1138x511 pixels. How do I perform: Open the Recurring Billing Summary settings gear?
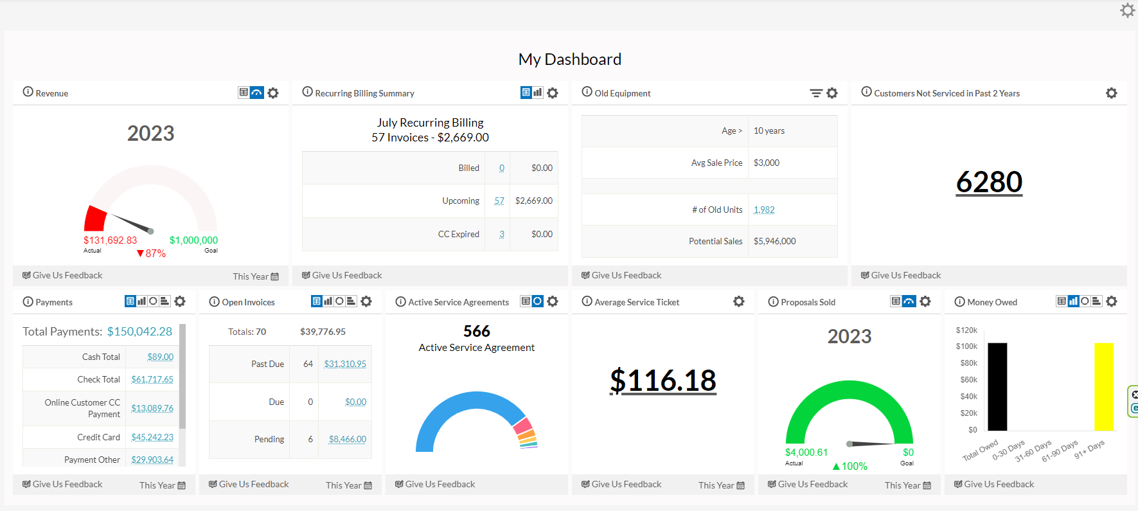pos(553,93)
